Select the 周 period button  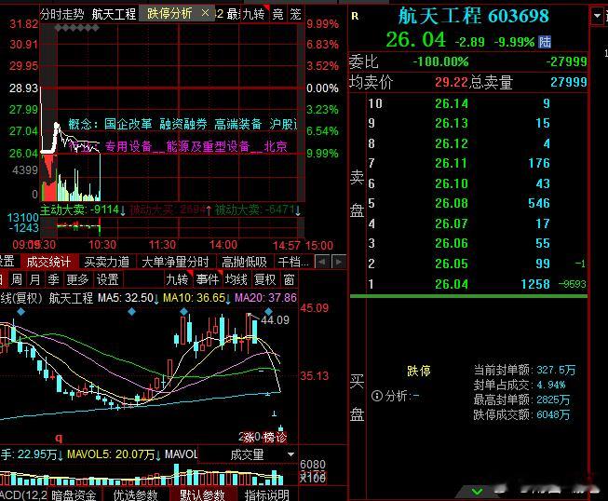coord(17,279)
